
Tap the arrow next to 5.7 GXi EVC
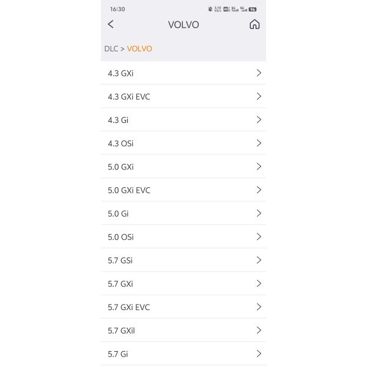pos(259,307)
